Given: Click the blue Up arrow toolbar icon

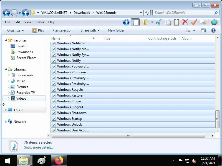Looking at the screenshot, I should pyautogui.click(x=126, y=22).
